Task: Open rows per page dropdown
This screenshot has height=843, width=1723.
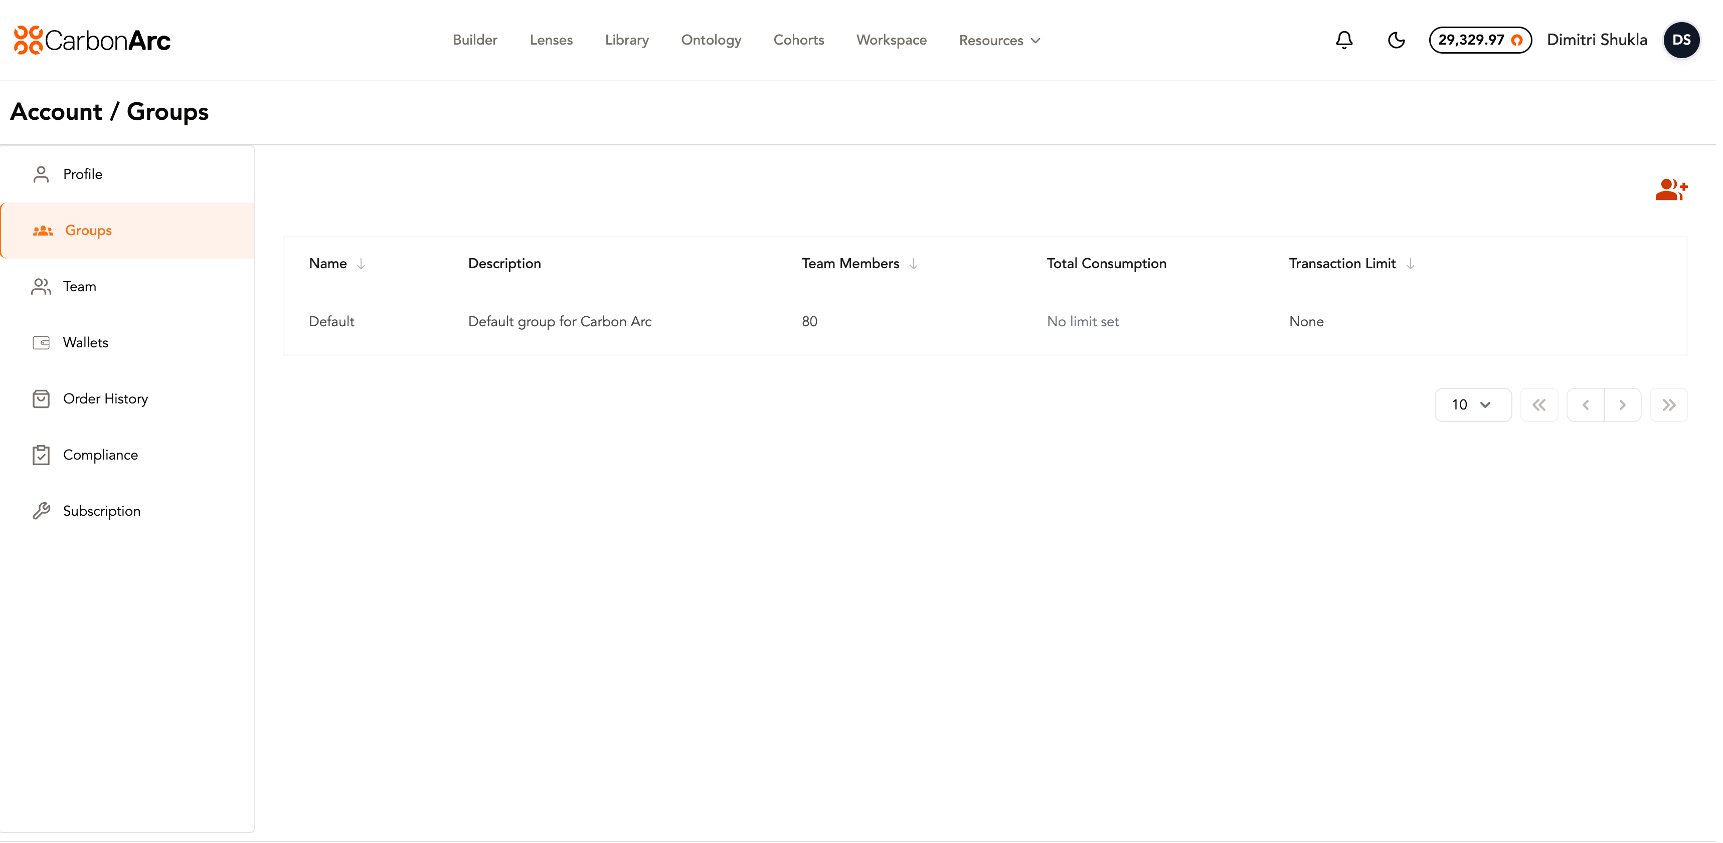Action: pos(1472,404)
